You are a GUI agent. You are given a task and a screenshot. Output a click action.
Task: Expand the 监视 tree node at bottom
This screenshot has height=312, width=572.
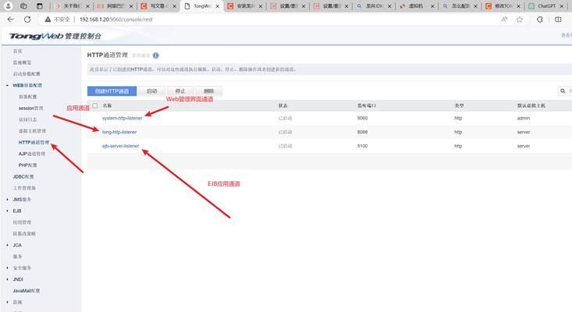7,302
